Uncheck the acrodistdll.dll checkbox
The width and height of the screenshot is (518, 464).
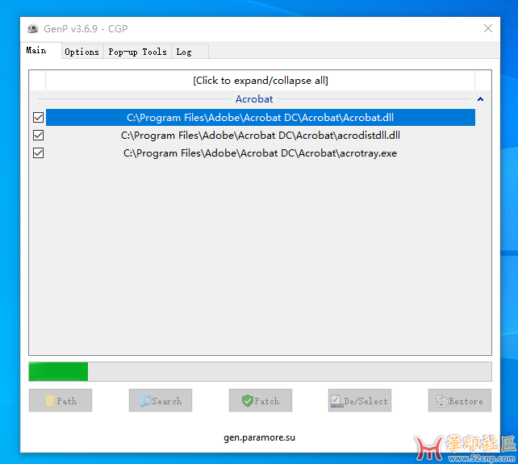coord(38,136)
